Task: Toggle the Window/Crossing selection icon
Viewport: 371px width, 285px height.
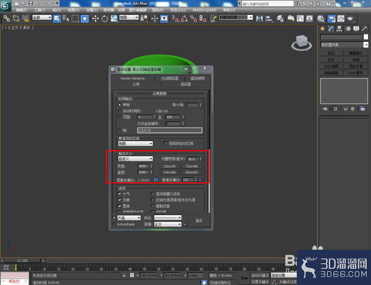Action: (85, 19)
